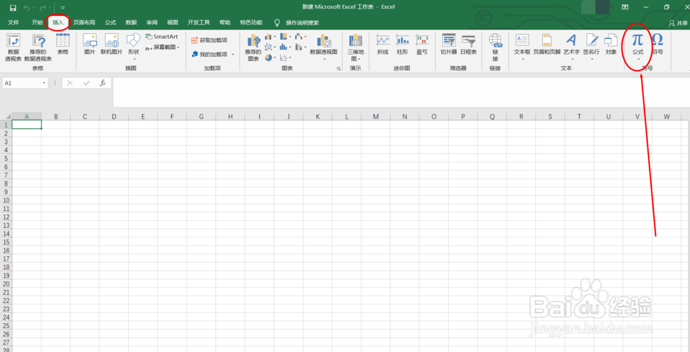Open the column or bar chart dropdown
Viewport: 690px width, 352px height.
[x=270, y=37]
